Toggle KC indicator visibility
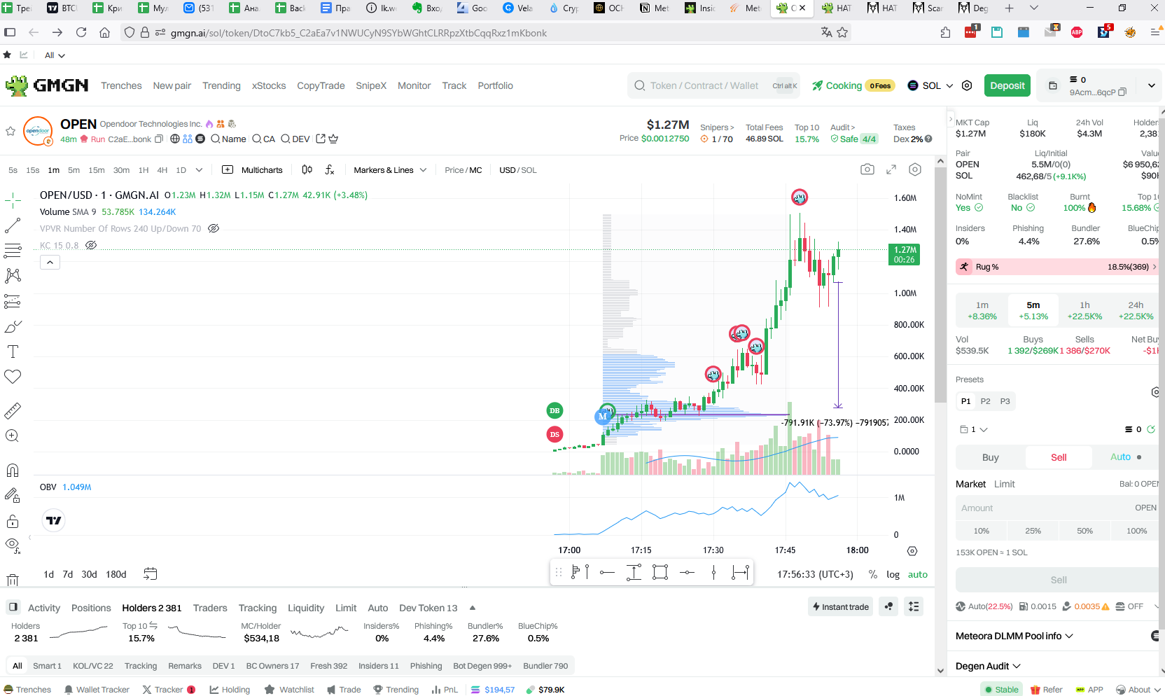The image size is (1165, 696). click(x=91, y=245)
